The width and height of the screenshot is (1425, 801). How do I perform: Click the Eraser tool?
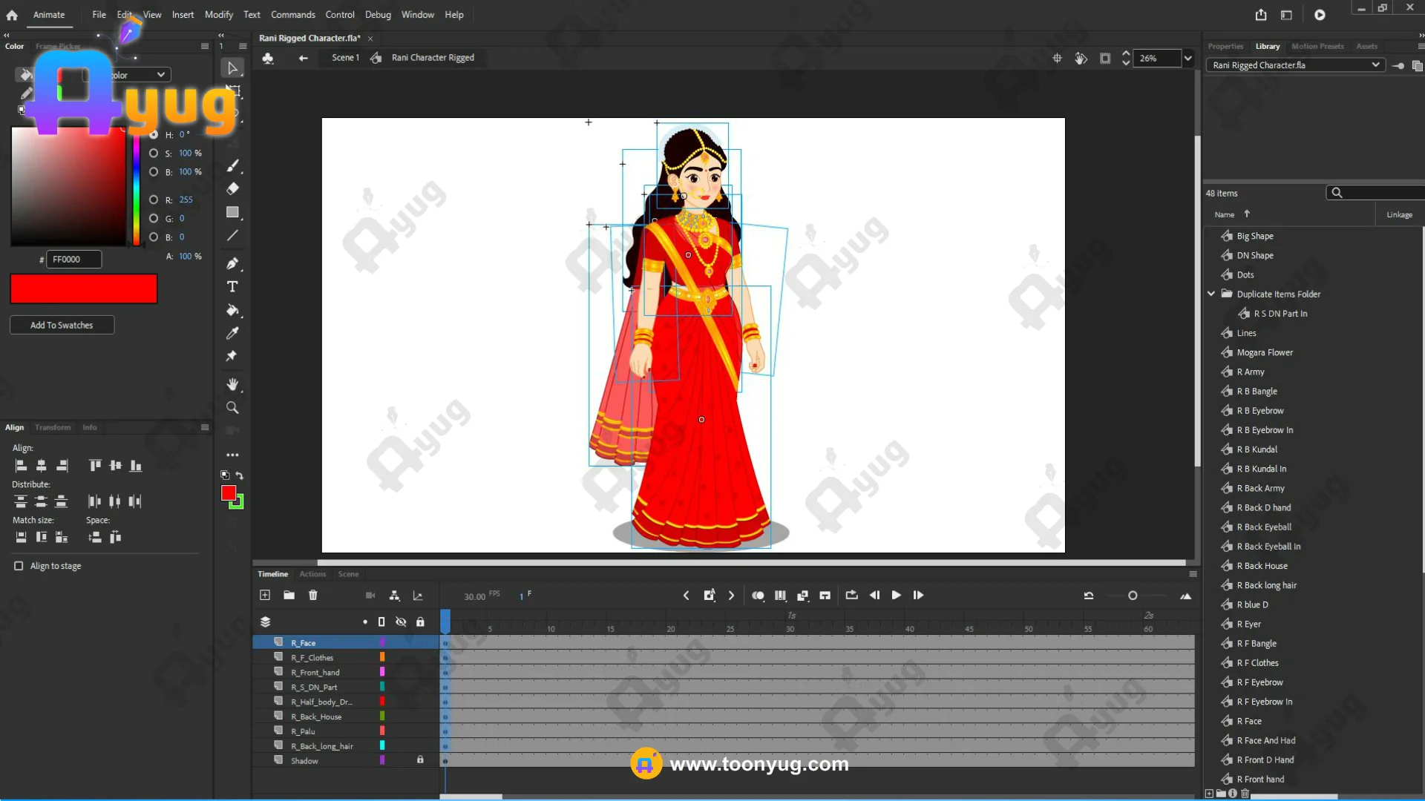pos(232,188)
